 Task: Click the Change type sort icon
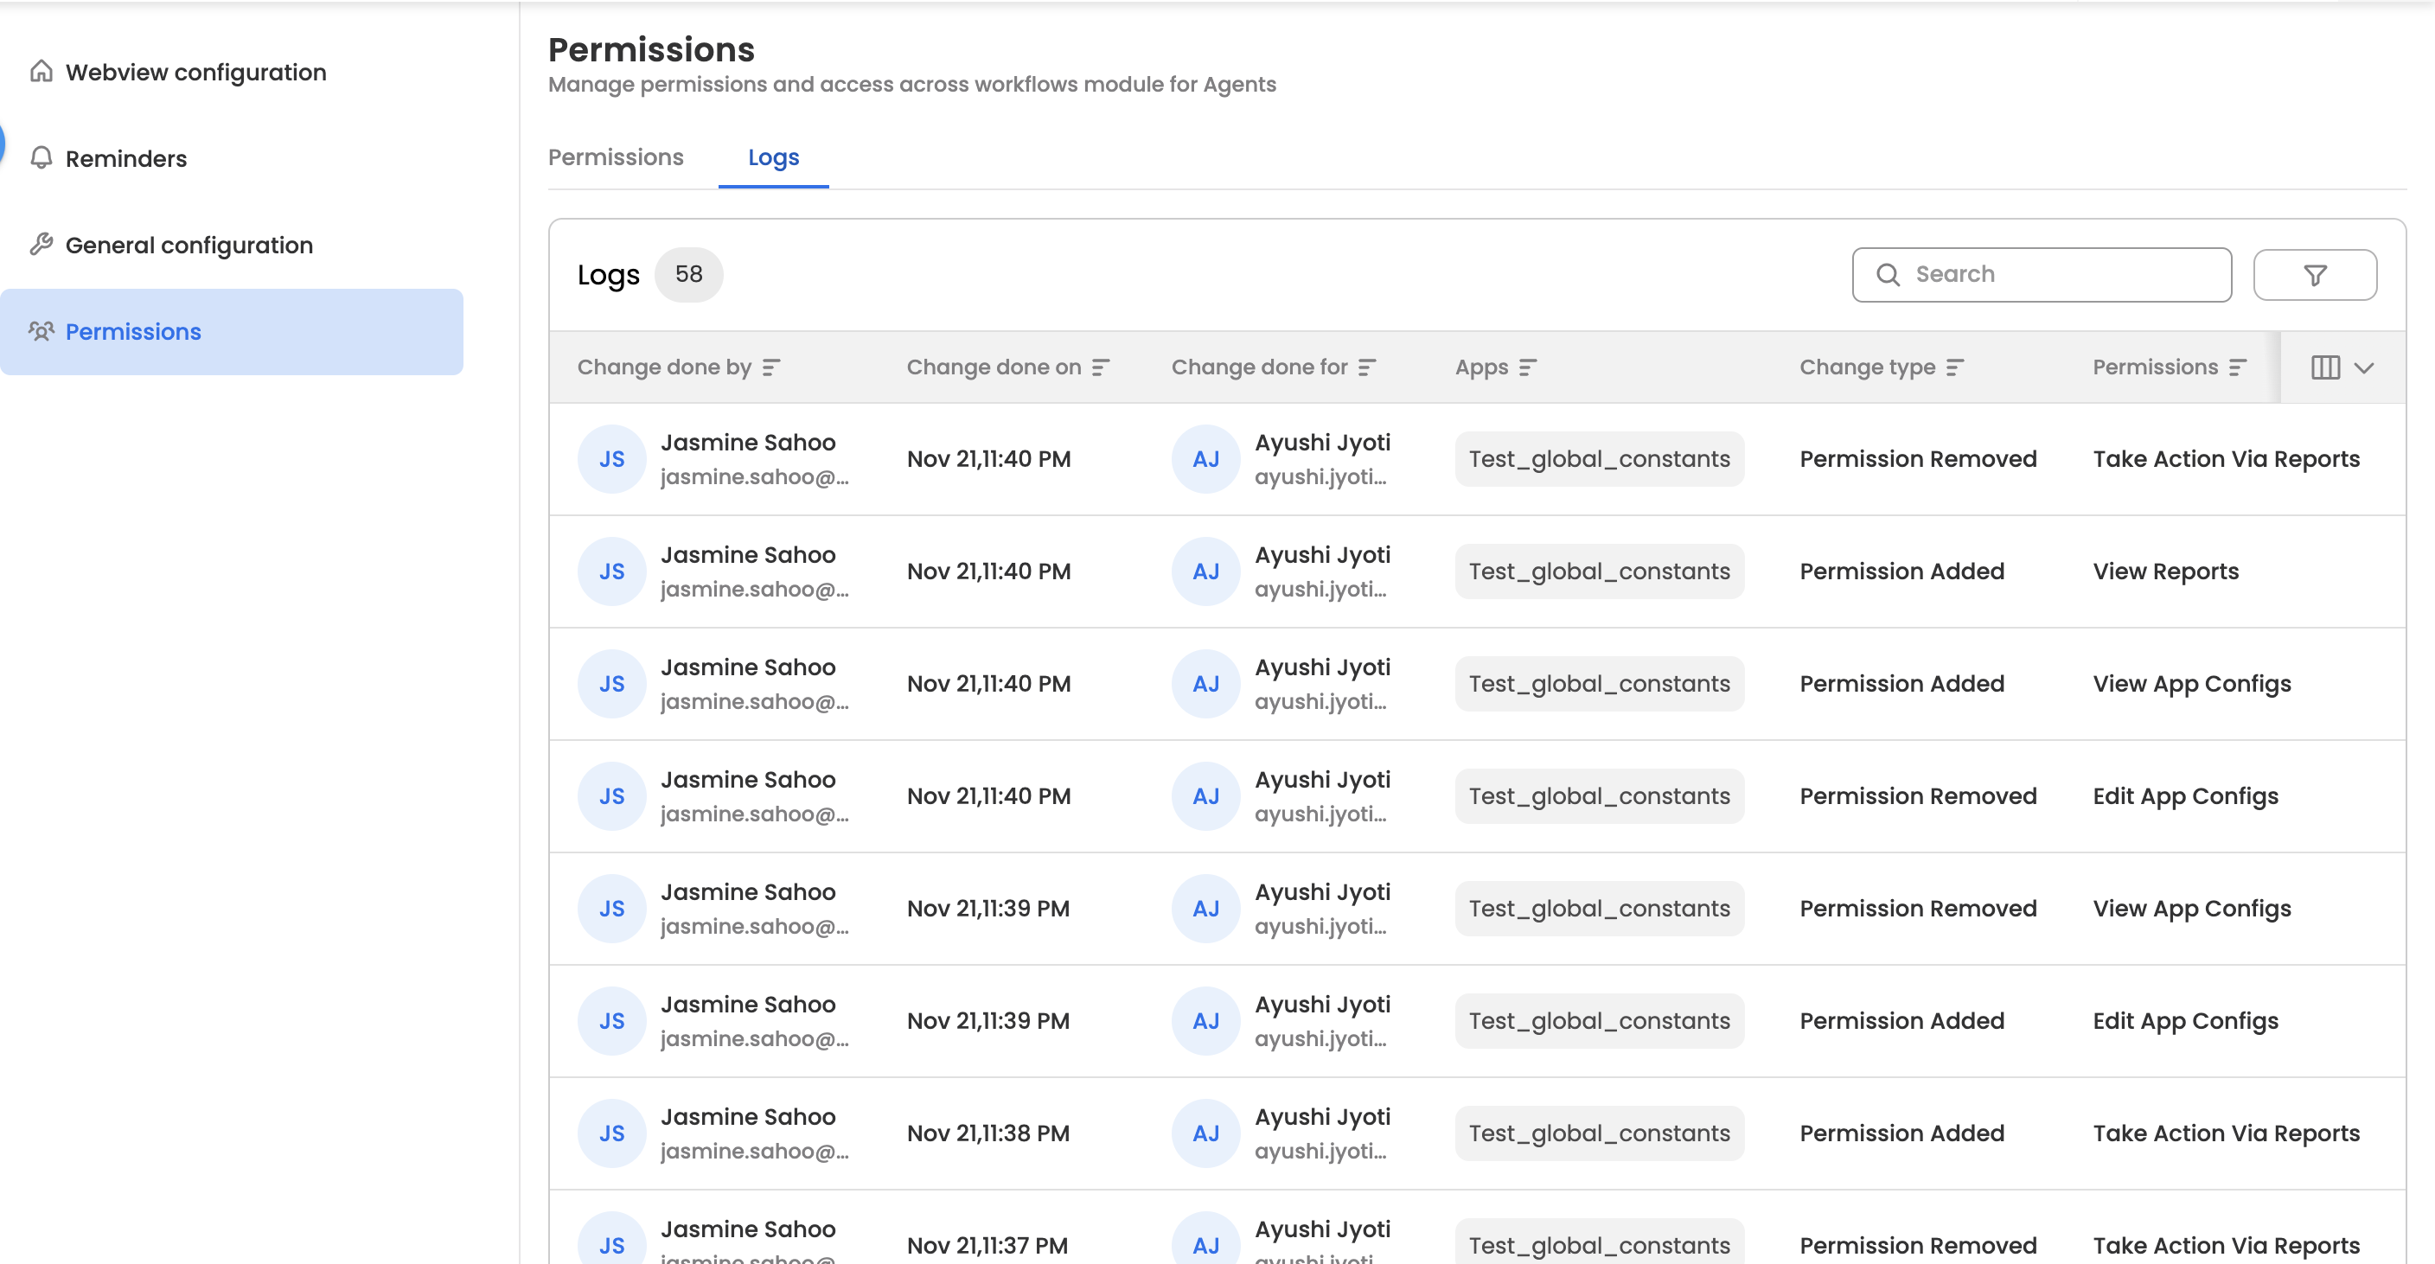tap(1955, 367)
